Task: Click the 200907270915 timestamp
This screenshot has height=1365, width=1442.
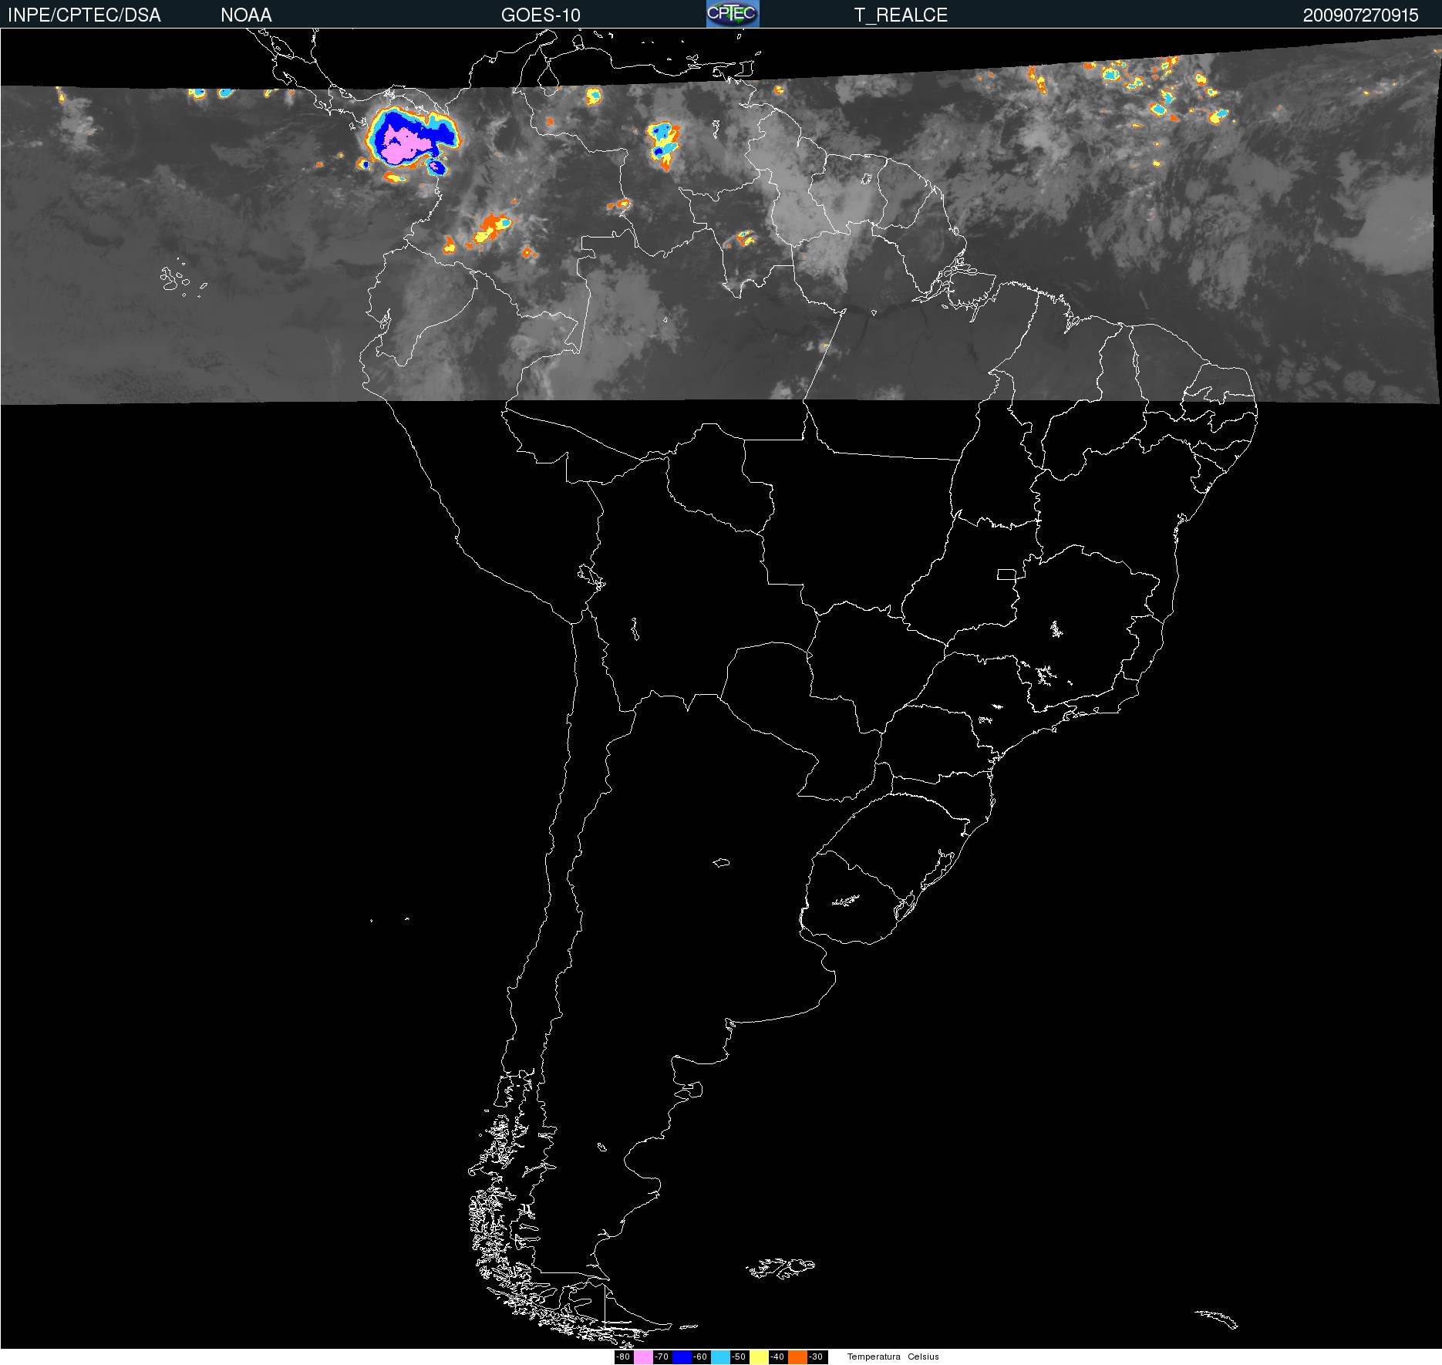Action: pyautogui.click(x=1361, y=15)
